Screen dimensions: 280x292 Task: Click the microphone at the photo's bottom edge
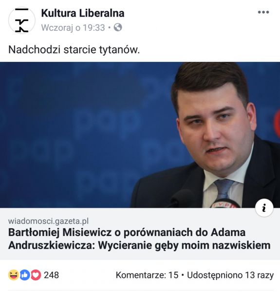pos(225,203)
